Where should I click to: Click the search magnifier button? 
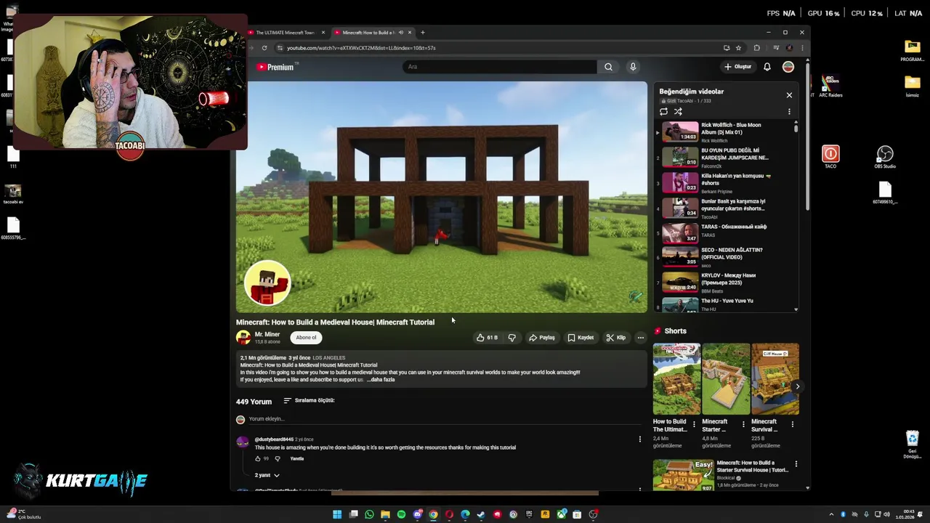coord(608,67)
